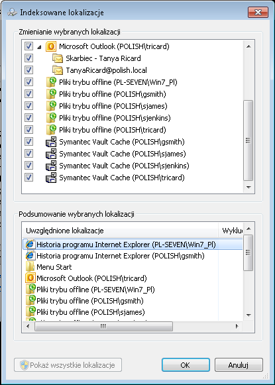
Task: Click summary offline files icon for POLISH\gsmith
Action: (30, 301)
